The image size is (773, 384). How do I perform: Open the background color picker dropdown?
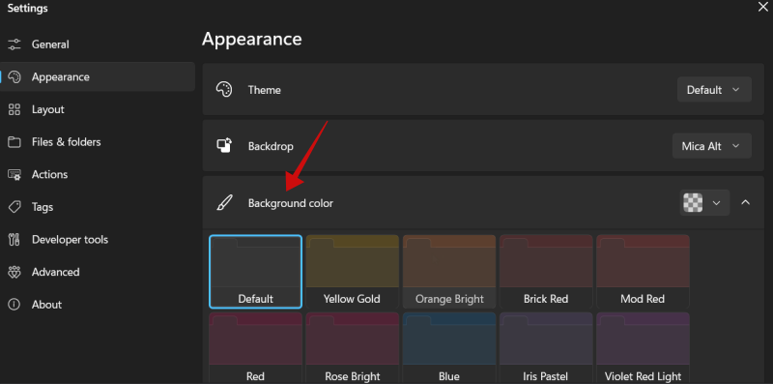tap(704, 203)
